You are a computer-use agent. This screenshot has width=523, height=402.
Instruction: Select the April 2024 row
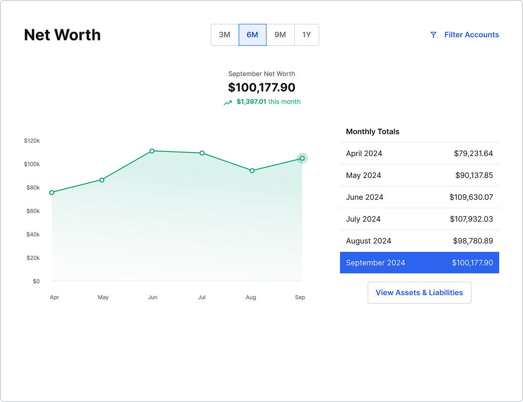[419, 154]
